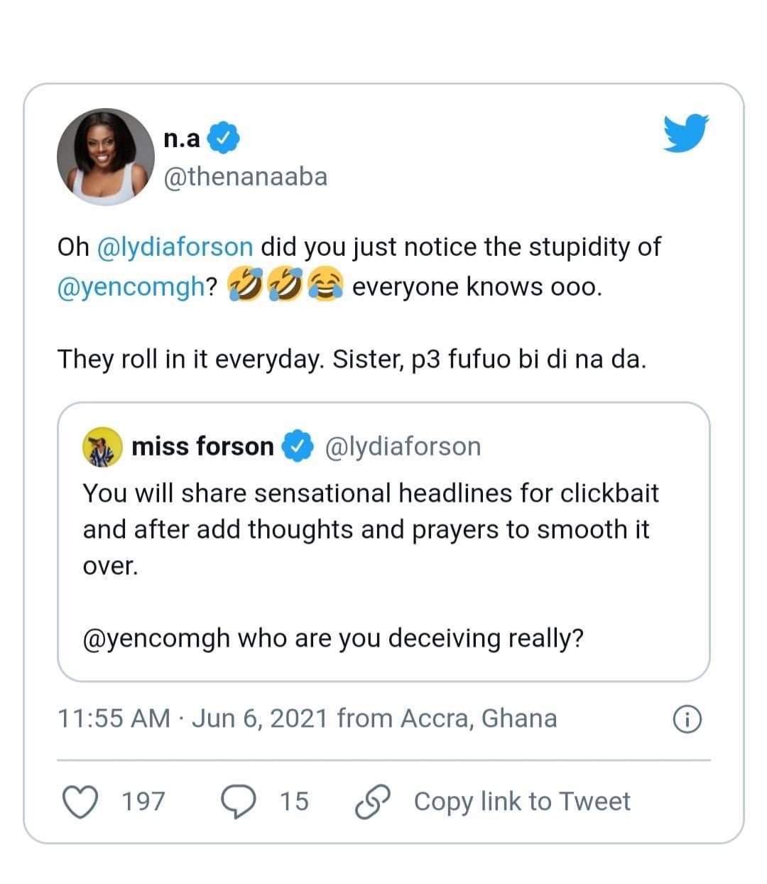Screen dimensions: 767x884
Task: Click miss forson display name
Action: [x=202, y=446]
